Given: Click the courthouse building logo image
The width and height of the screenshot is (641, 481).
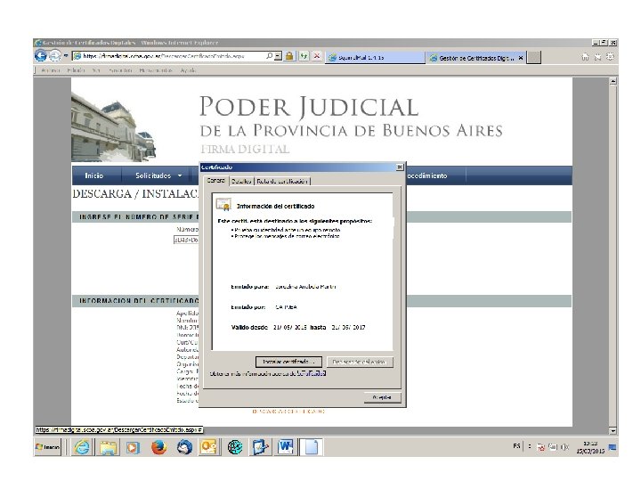Looking at the screenshot, I should (113, 126).
